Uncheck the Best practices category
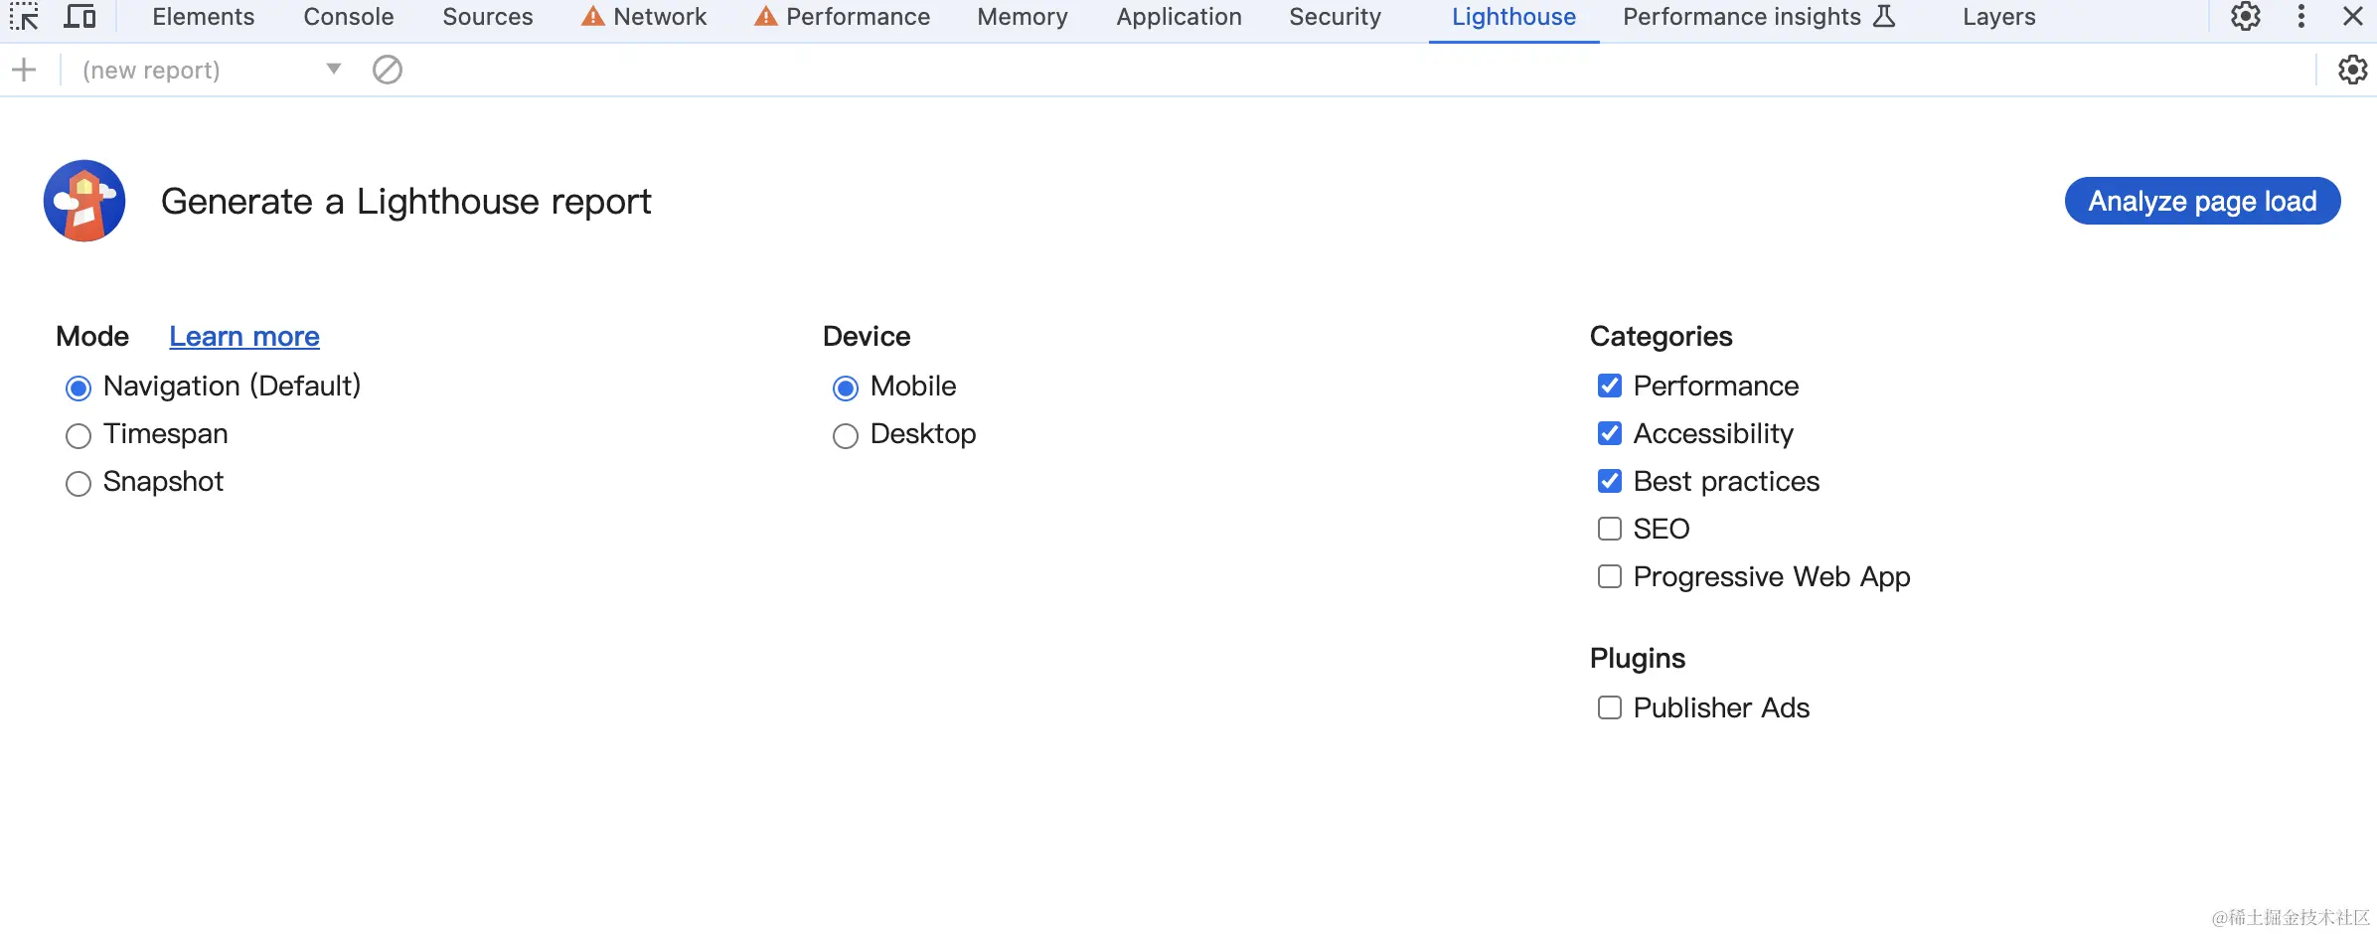The image size is (2377, 934). pos(1610,481)
